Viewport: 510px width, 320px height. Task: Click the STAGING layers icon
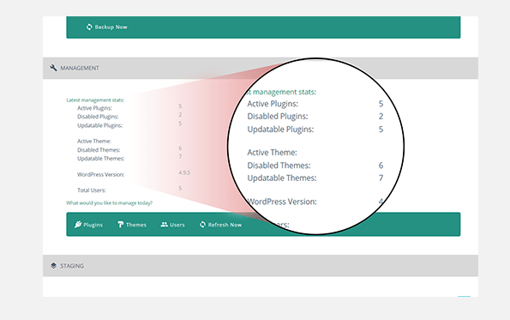54,266
